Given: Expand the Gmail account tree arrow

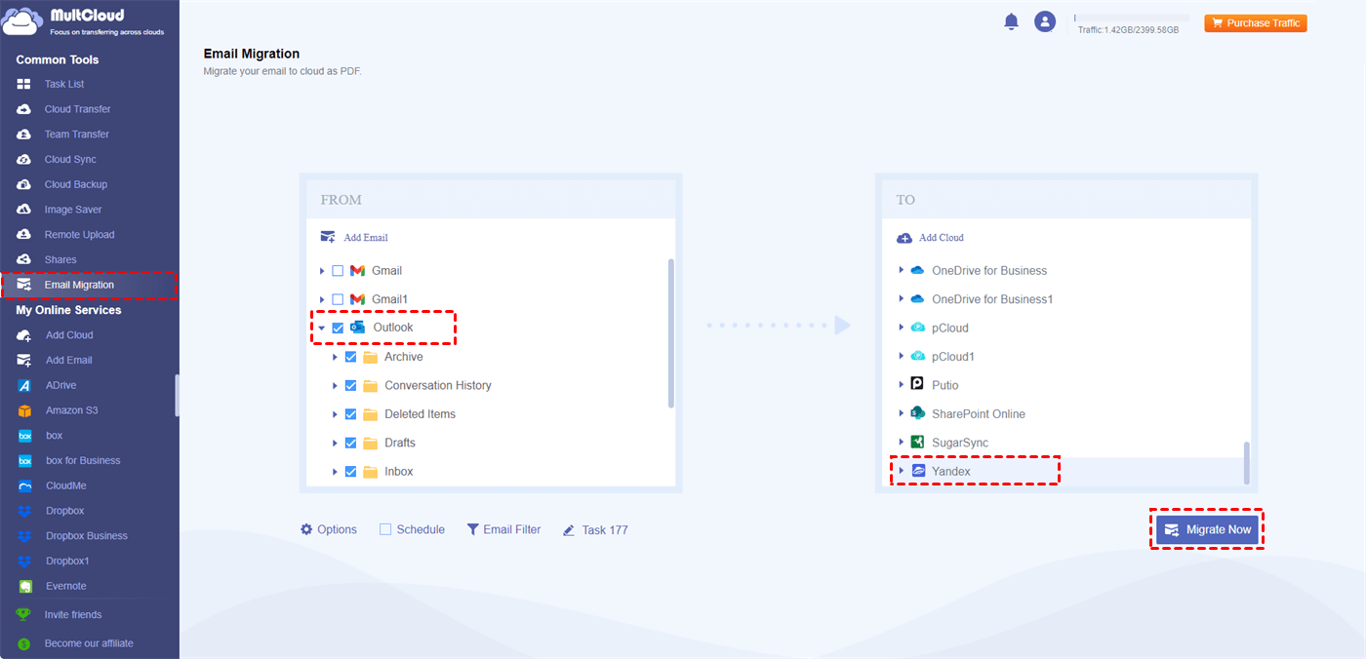Looking at the screenshot, I should (x=322, y=271).
